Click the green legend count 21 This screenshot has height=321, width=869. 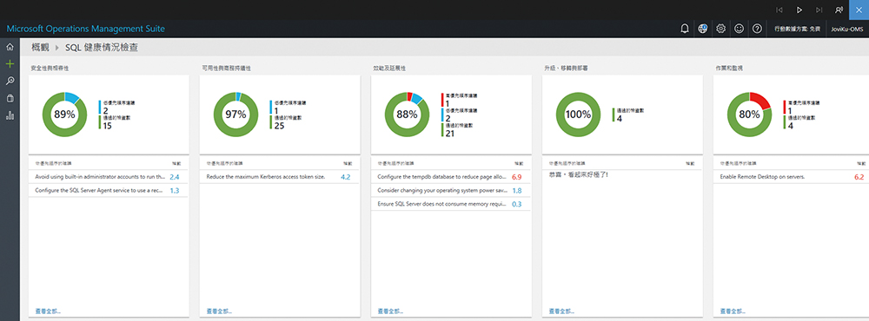click(450, 134)
